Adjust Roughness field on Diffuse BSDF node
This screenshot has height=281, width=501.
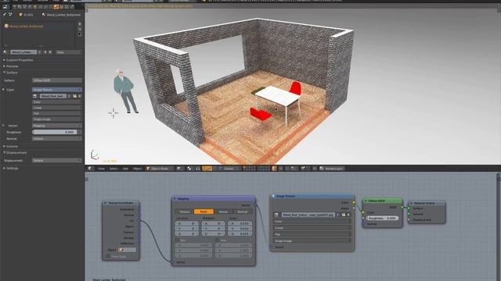(383, 219)
